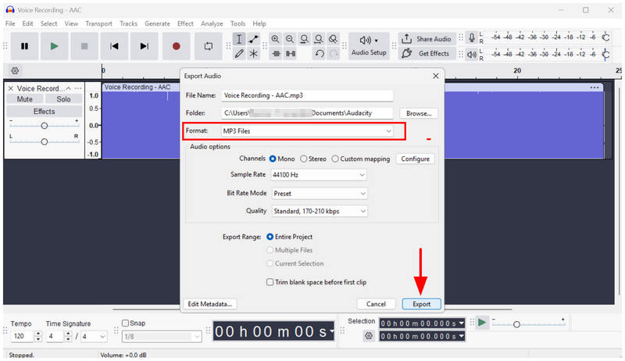Open the clip's three-dot menu at right
The image size is (625, 361).
(595, 88)
